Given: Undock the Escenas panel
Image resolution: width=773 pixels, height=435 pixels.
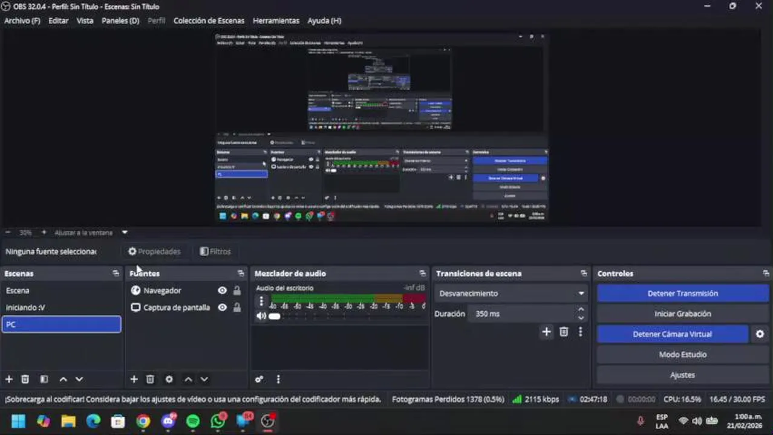Looking at the screenshot, I should point(116,274).
